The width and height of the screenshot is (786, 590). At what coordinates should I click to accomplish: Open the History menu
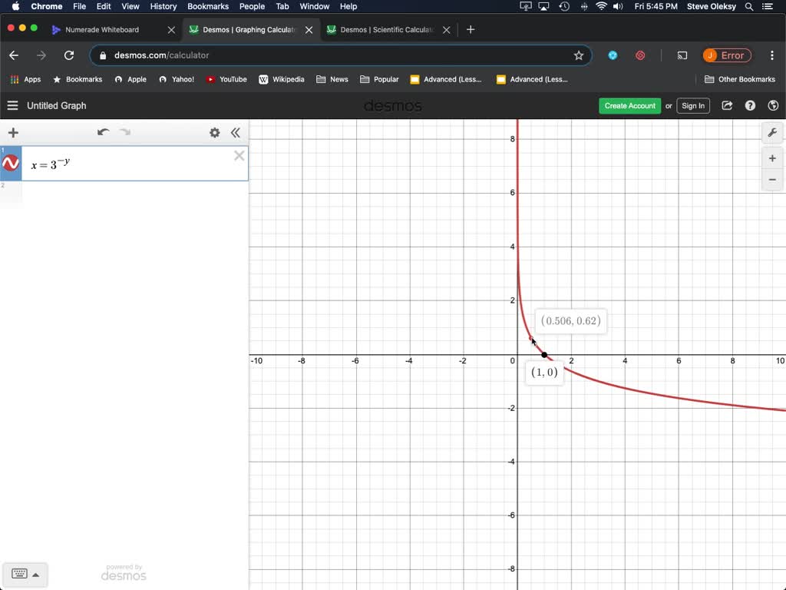(163, 6)
